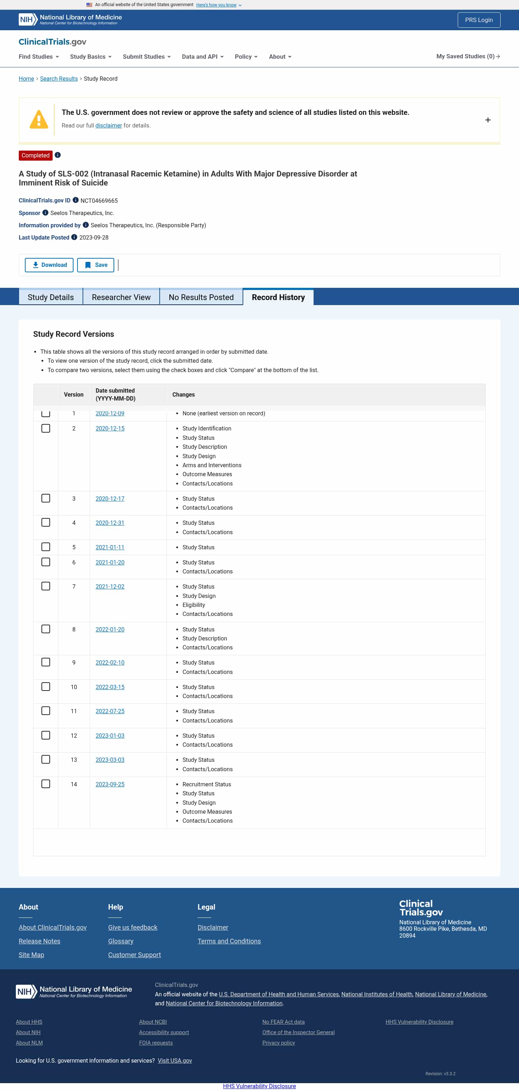The image size is (519, 1090).
Task: Click the ClinicalTrials.gov header logo
Action: (x=53, y=41)
